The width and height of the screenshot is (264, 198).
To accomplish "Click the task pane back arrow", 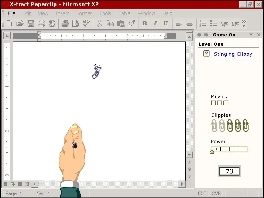I will [x=199, y=35].
